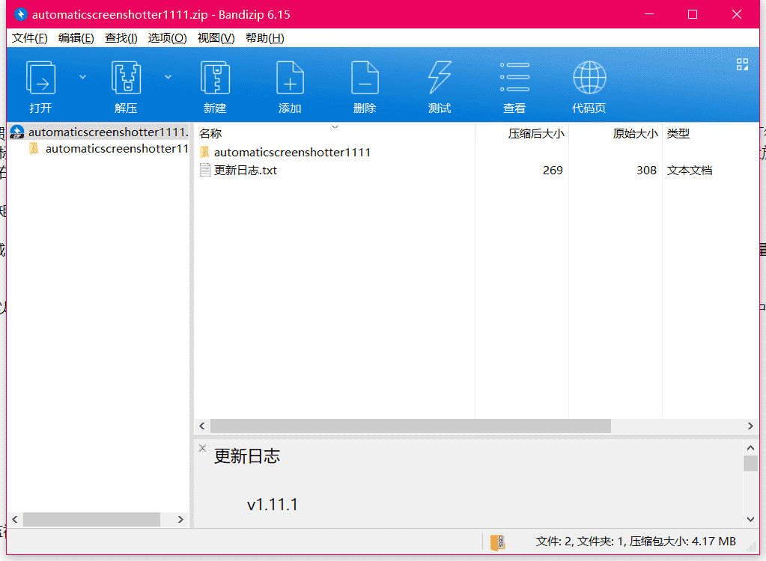Image resolution: width=766 pixels, height=561 pixels.
Task: Click the file list scroll right arrow
Action: pos(750,426)
